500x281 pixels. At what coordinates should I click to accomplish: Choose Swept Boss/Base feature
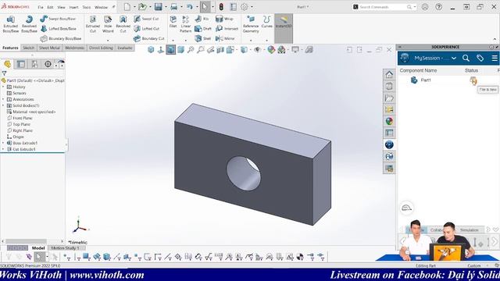[x=58, y=19]
